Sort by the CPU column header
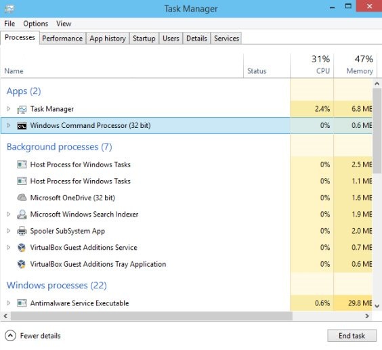382x350 pixels. point(312,65)
